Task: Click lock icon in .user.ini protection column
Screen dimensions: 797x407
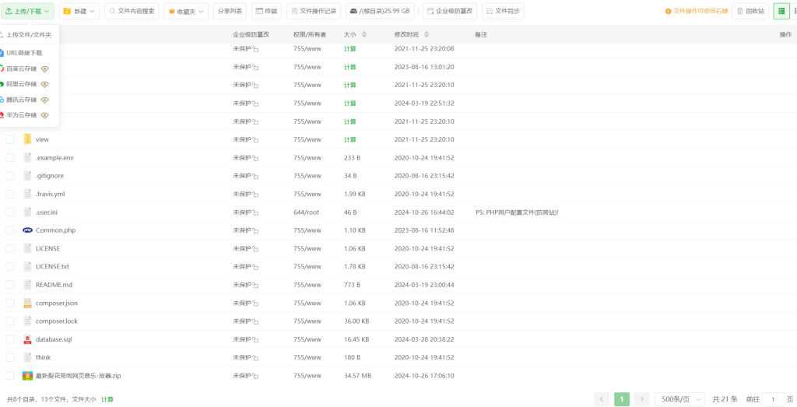Action: [x=255, y=212]
